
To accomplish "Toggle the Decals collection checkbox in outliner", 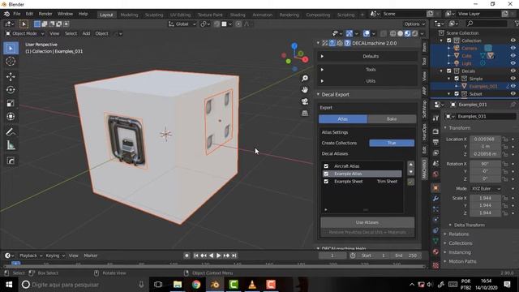I will click(x=448, y=71).
